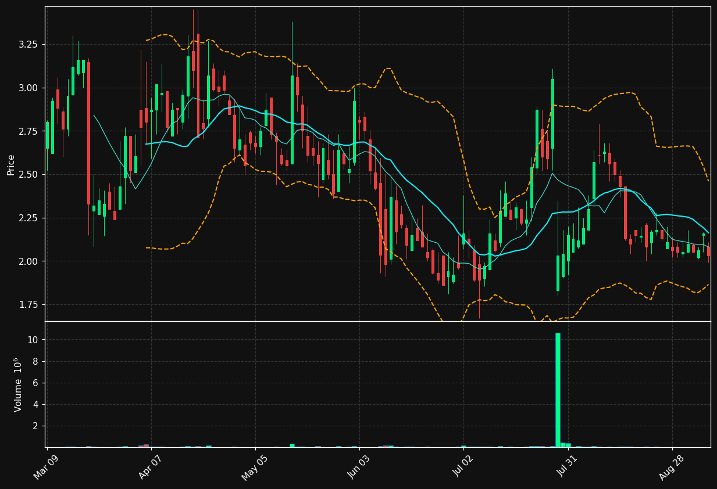The width and height of the screenshot is (717, 489).
Task: Click the "Mar 09" date label
Action: click(x=45, y=466)
